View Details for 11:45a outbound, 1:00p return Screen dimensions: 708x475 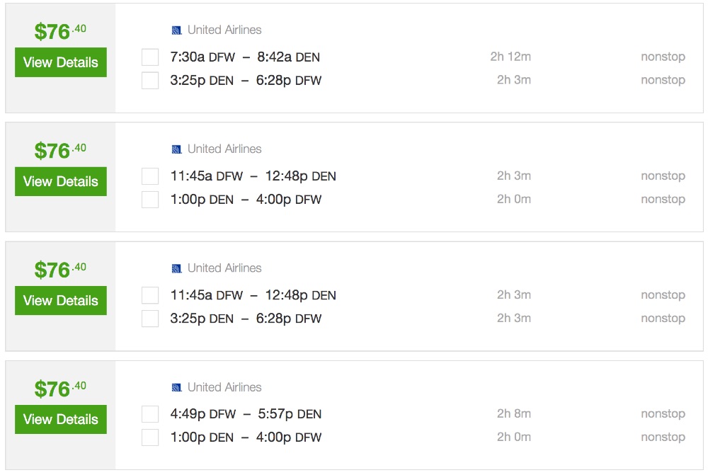pos(61,181)
